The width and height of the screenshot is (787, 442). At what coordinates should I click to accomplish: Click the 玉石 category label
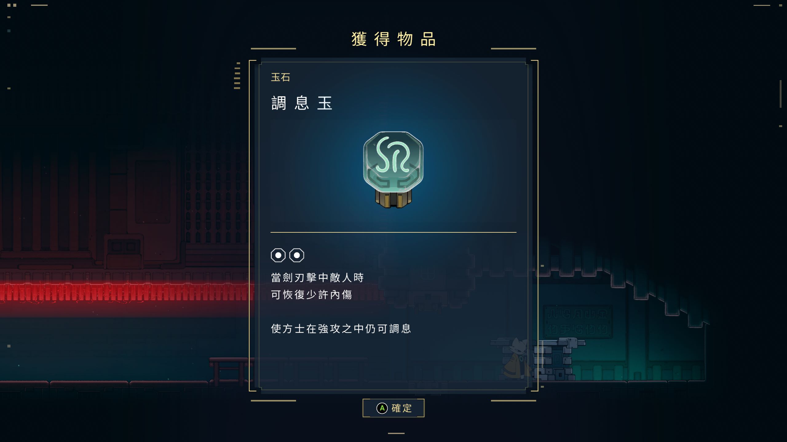click(280, 77)
